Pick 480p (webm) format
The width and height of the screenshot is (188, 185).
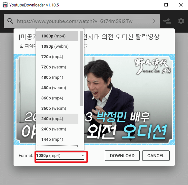pyautogui.click(x=57, y=88)
